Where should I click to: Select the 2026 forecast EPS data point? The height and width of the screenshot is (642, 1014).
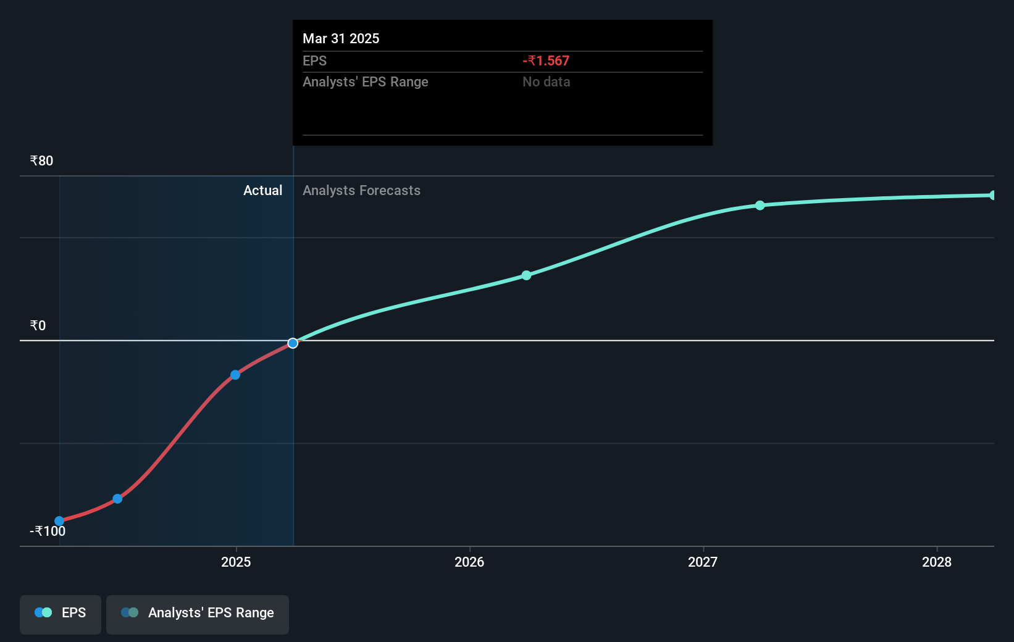pyautogui.click(x=526, y=275)
